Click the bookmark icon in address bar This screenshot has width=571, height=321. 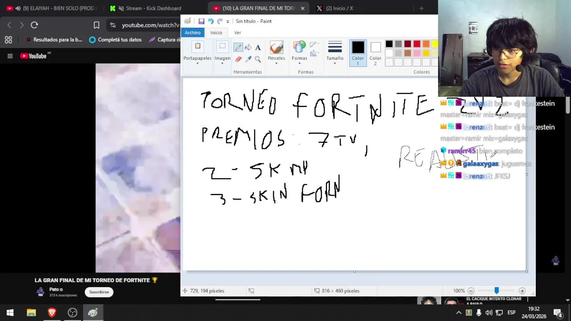tap(96, 25)
